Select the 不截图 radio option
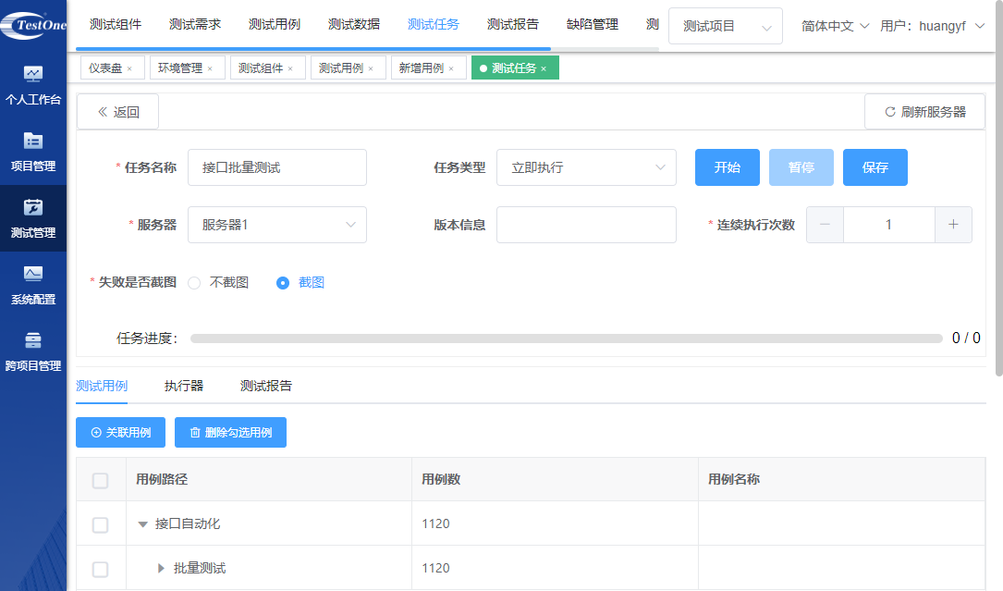Screen dimensions: 1003x591 pos(194,283)
